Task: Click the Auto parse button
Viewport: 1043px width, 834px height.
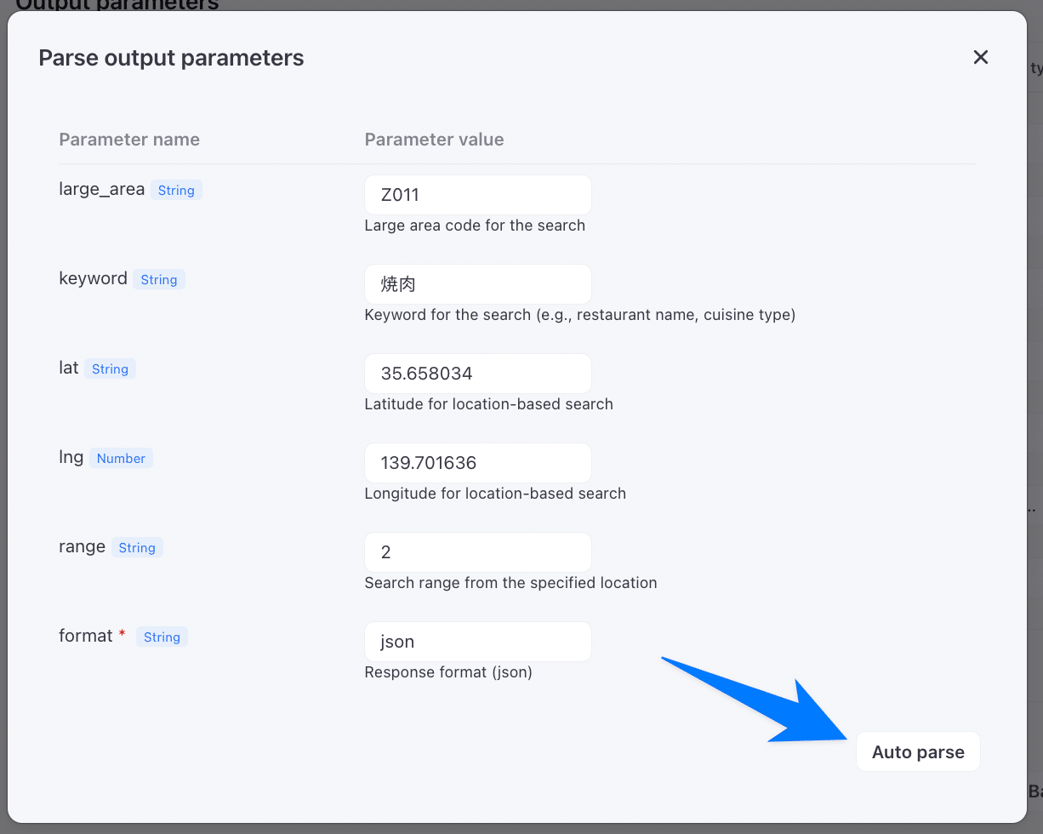Action: coord(918,752)
